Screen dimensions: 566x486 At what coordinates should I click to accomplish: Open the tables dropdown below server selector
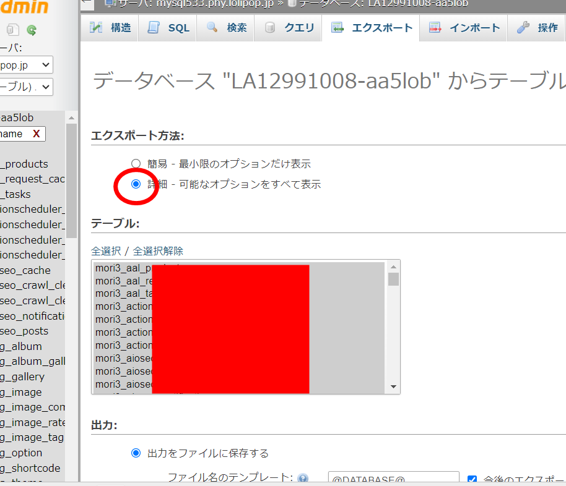coord(26,87)
